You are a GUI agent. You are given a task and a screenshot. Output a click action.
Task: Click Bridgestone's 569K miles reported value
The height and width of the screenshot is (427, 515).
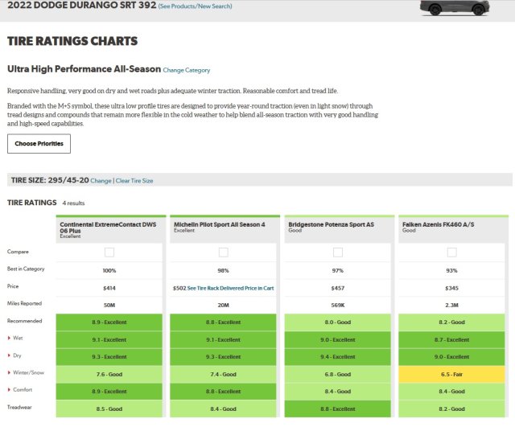coord(338,305)
